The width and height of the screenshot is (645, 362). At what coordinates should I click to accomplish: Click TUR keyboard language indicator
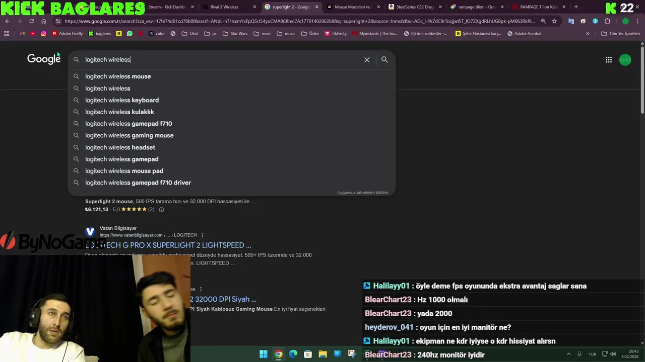tap(593, 354)
